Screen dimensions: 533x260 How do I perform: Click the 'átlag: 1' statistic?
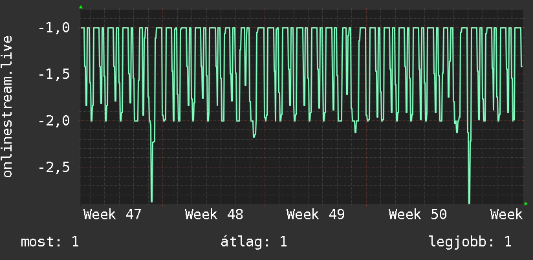(254, 242)
